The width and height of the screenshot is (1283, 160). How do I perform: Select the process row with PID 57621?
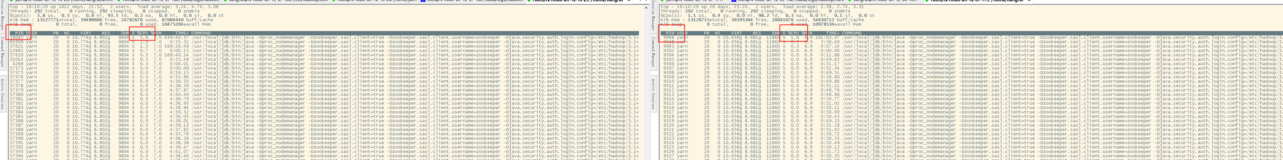(x=324, y=46)
